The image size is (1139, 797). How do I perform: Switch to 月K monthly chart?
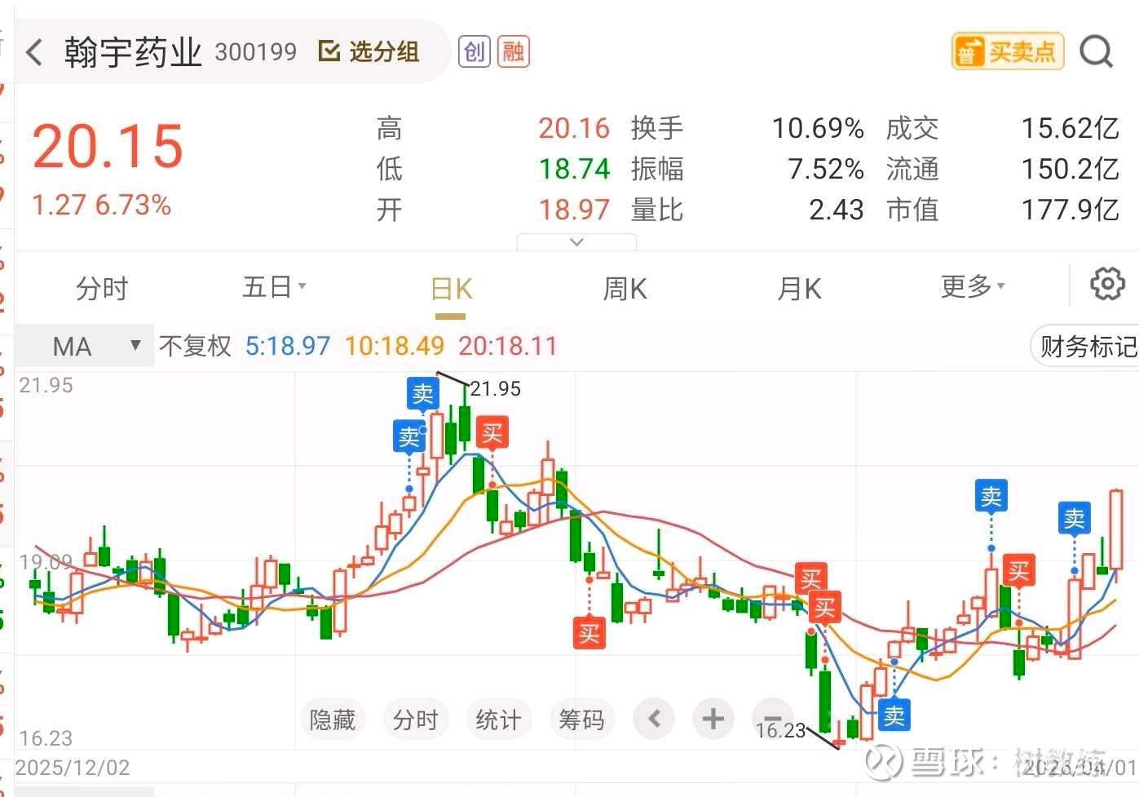[x=799, y=289]
